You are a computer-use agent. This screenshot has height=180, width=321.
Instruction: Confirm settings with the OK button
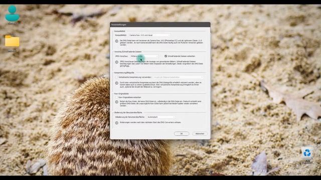pyautogui.click(x=182, y=133)
